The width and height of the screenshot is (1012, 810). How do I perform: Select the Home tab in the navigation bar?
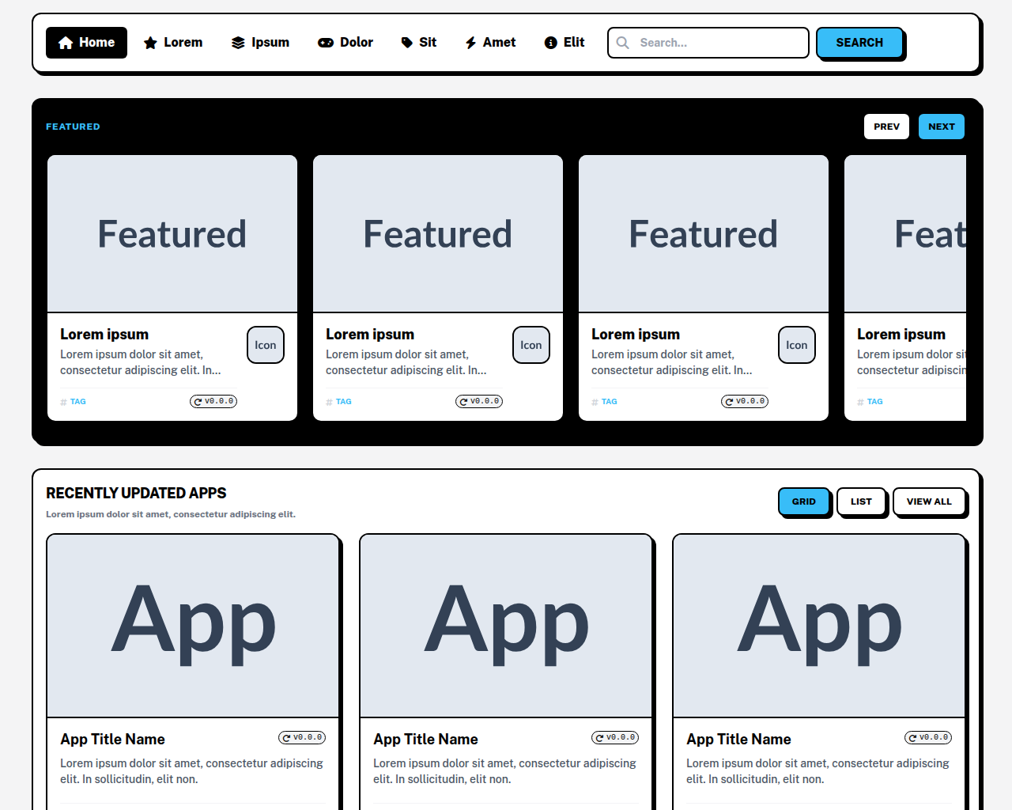point(86,43)
